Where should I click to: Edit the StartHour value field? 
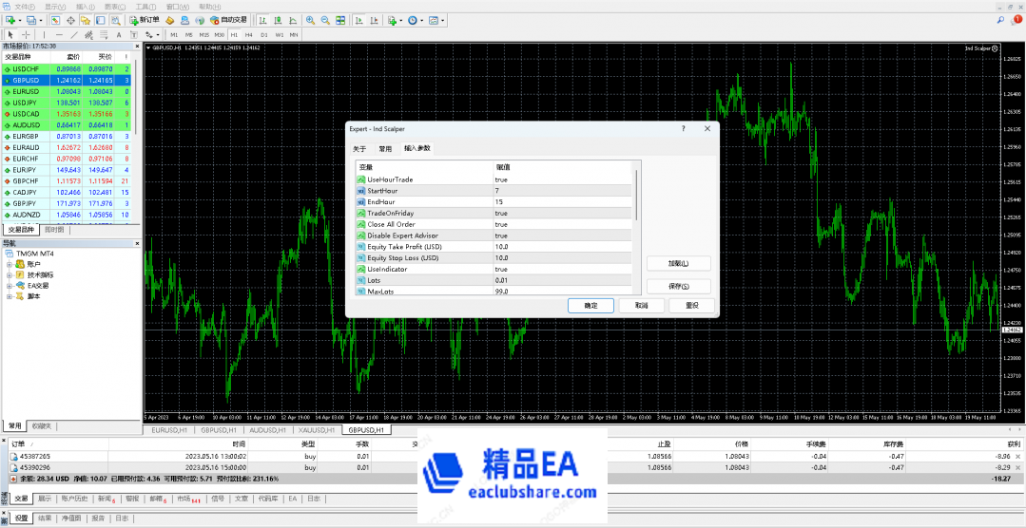point(561,191)
